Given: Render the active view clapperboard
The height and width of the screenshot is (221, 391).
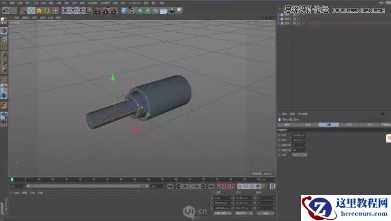Looking at the screenshot, I should click(98, 10).
